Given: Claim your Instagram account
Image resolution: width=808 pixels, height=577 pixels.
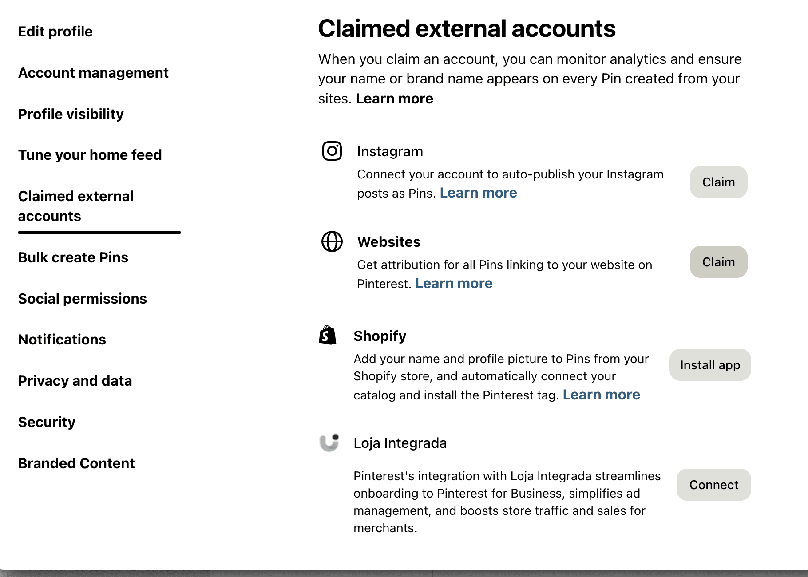Looking at the screenshot, I should click(x=718, y=182).
